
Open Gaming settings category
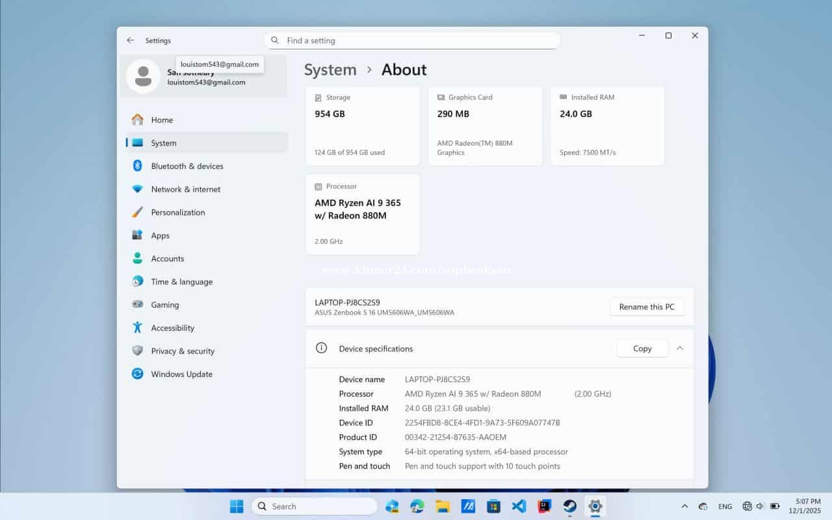pos(164,305)
